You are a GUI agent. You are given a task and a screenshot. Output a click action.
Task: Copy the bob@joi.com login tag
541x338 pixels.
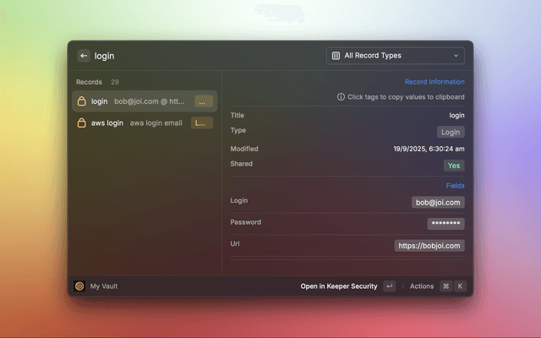[x=438, y=202]
